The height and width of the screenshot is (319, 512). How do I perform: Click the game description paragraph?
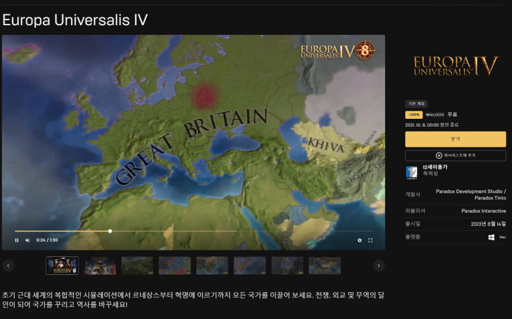[x=193, y=300]
